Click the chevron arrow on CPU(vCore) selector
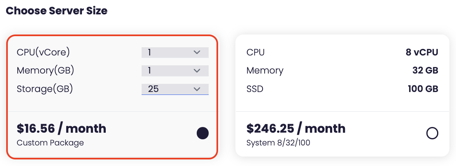This screenshot has height=166, width=456. pyautogui.click(x=197, y=53)
